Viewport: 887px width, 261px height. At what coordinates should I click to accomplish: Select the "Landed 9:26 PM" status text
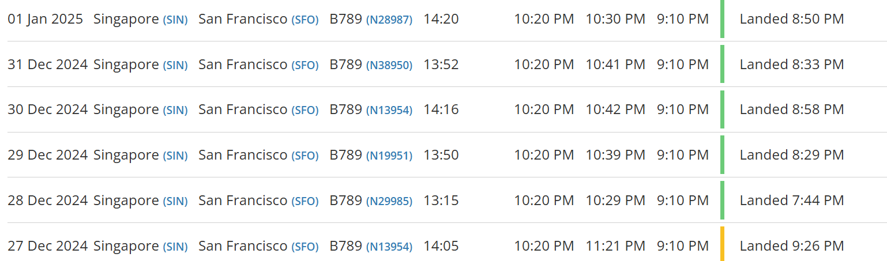click(x=791, y=246)
